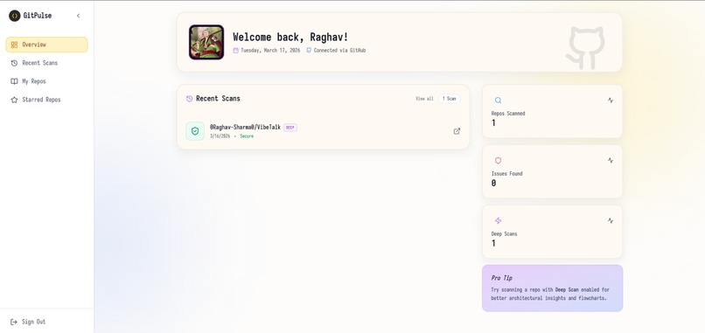Image resolution: width=705 pixels, height=333 pixels.
Task: Click the star icon beside Starred Repos
Action: 14,100
